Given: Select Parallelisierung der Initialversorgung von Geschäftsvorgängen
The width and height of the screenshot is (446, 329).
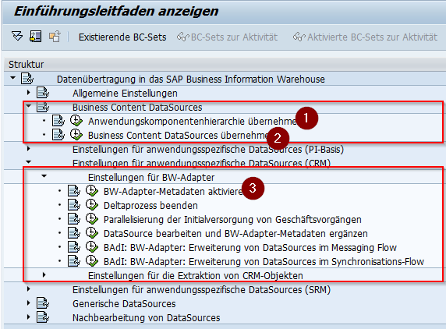Looking at the screenshot, I should click(232, 220).
